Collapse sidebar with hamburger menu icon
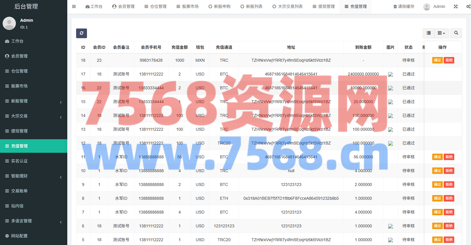Image resolution: width=471 pixels, height=245 pixels. 74,6
